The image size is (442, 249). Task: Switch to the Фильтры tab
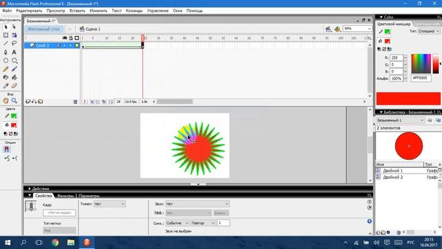click(x=65, y=196)
